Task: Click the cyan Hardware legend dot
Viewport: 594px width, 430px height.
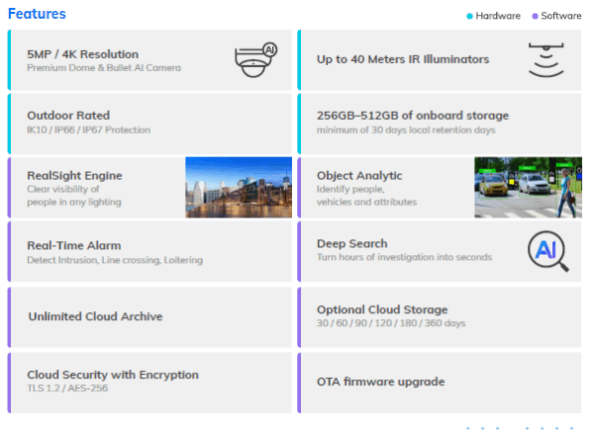Action: [x=469, y=16]
